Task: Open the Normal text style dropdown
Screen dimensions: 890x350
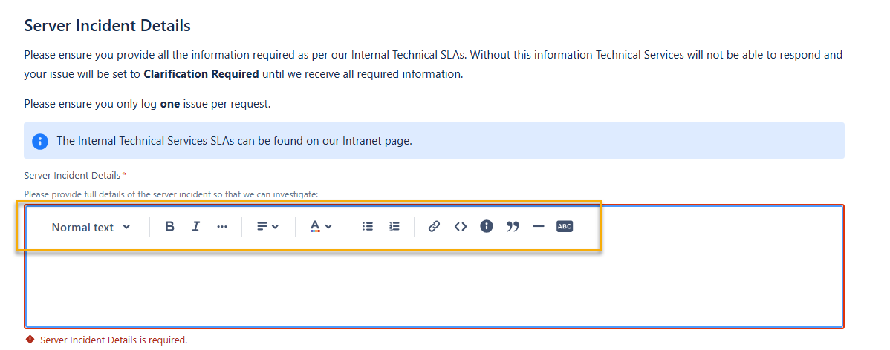Action: tap(91, 227)
